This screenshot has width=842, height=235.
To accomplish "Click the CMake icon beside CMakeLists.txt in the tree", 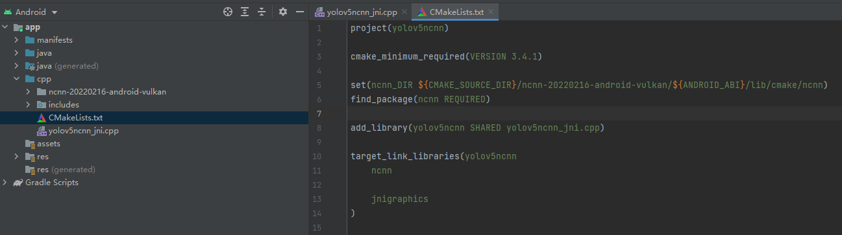I will (42, 118).
